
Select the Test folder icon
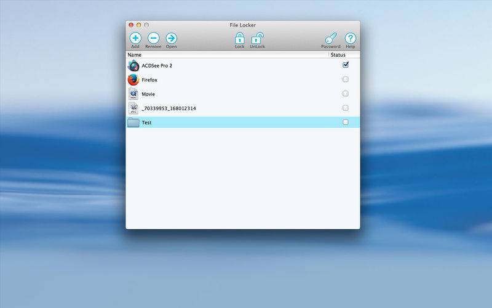pyautogui.click(x=133, y=122)
